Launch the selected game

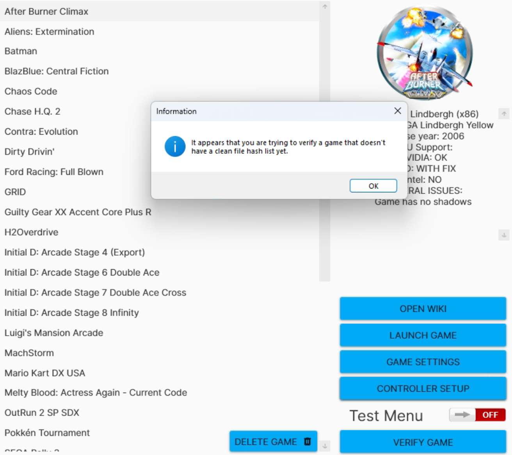coord(423,335)
